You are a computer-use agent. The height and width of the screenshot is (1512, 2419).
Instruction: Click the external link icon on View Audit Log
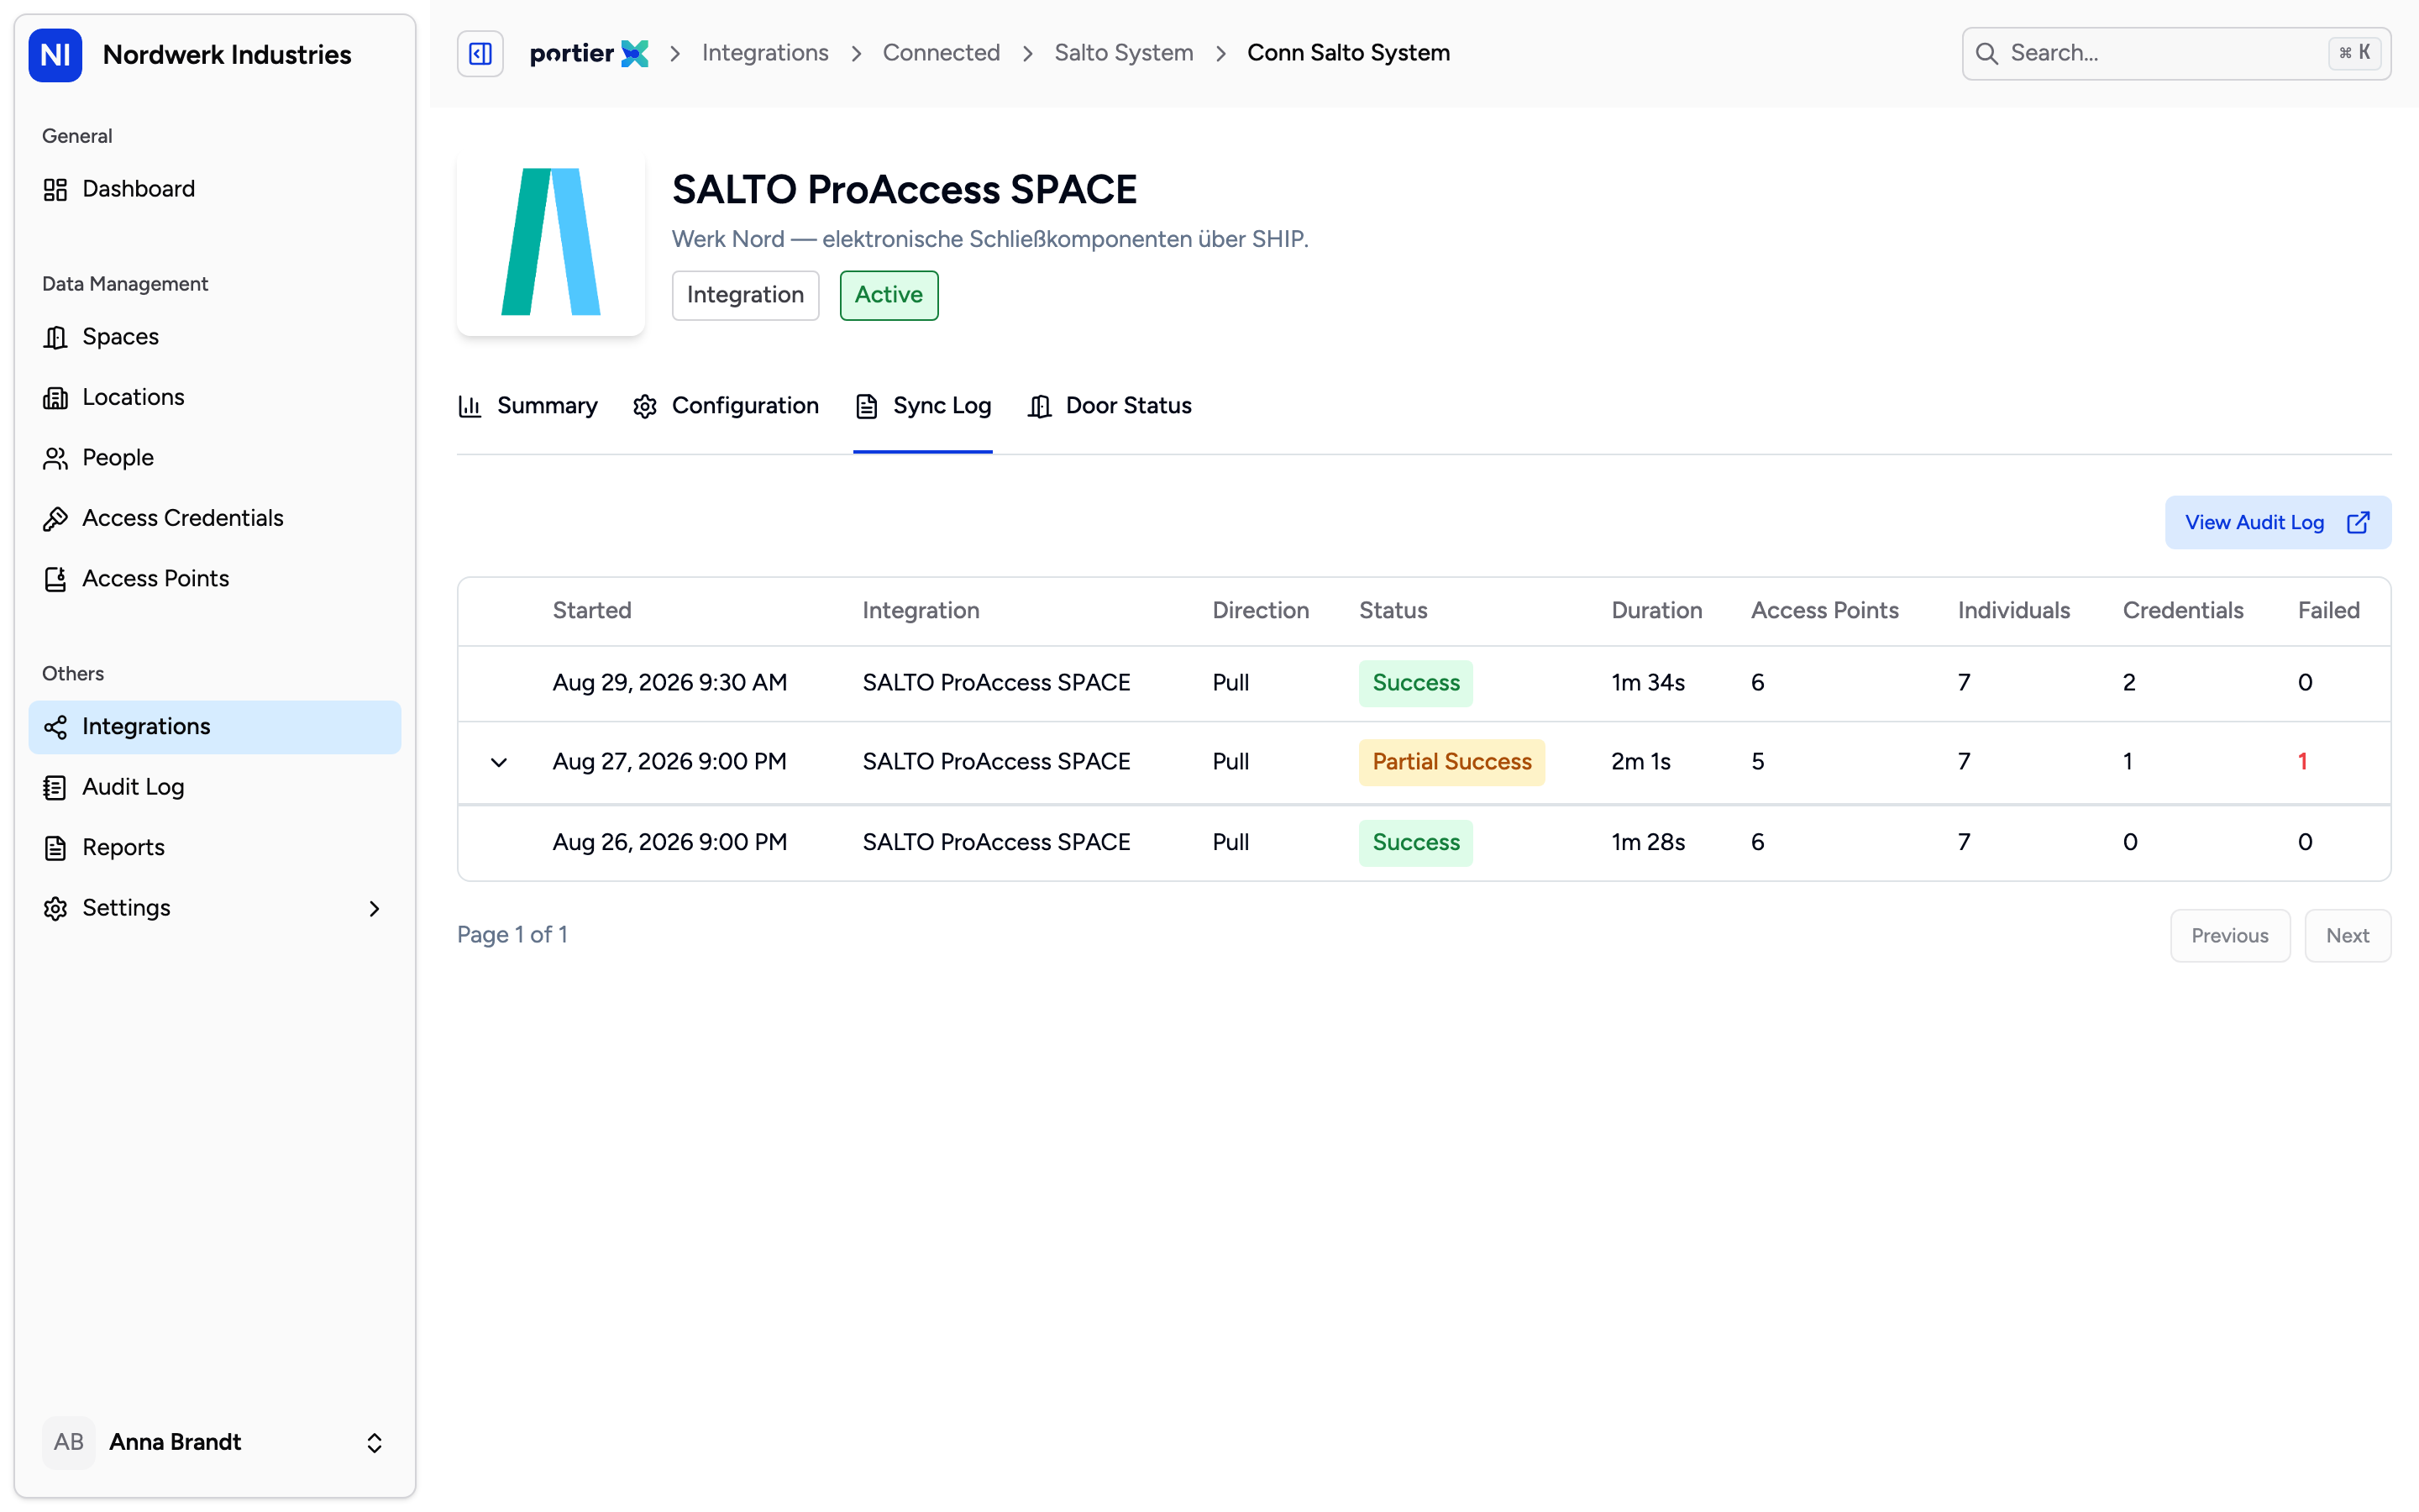pyautogui.click(x=2358, y=523)
